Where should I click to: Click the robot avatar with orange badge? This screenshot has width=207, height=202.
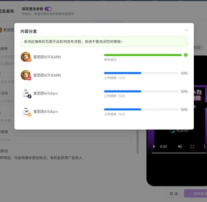coord(26,111)
